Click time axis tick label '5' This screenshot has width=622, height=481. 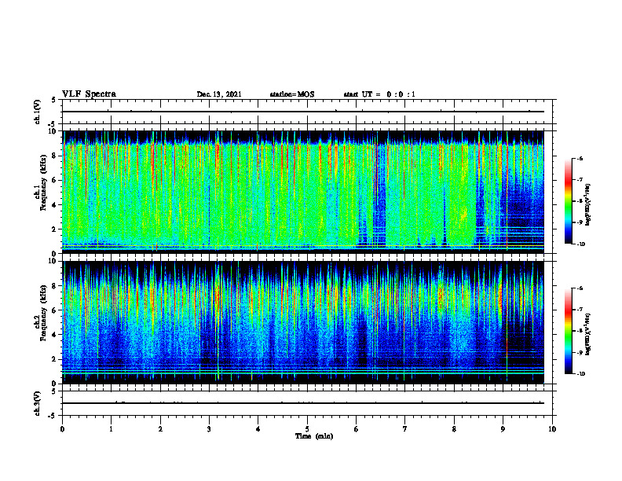pyautogui.click(x=307, y=429)
